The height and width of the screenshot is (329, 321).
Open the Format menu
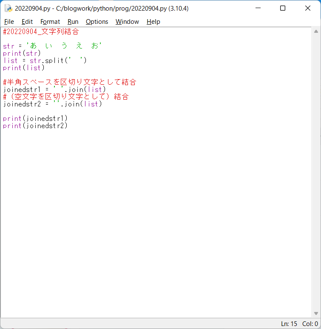(x=50, y=22)
